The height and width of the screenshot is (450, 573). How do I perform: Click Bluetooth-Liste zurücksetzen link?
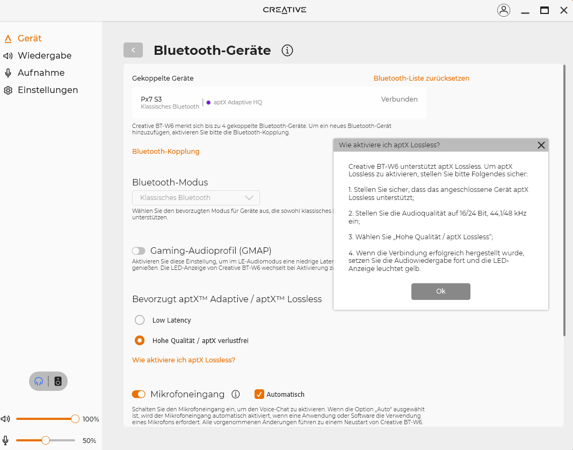tap(422, 78)
